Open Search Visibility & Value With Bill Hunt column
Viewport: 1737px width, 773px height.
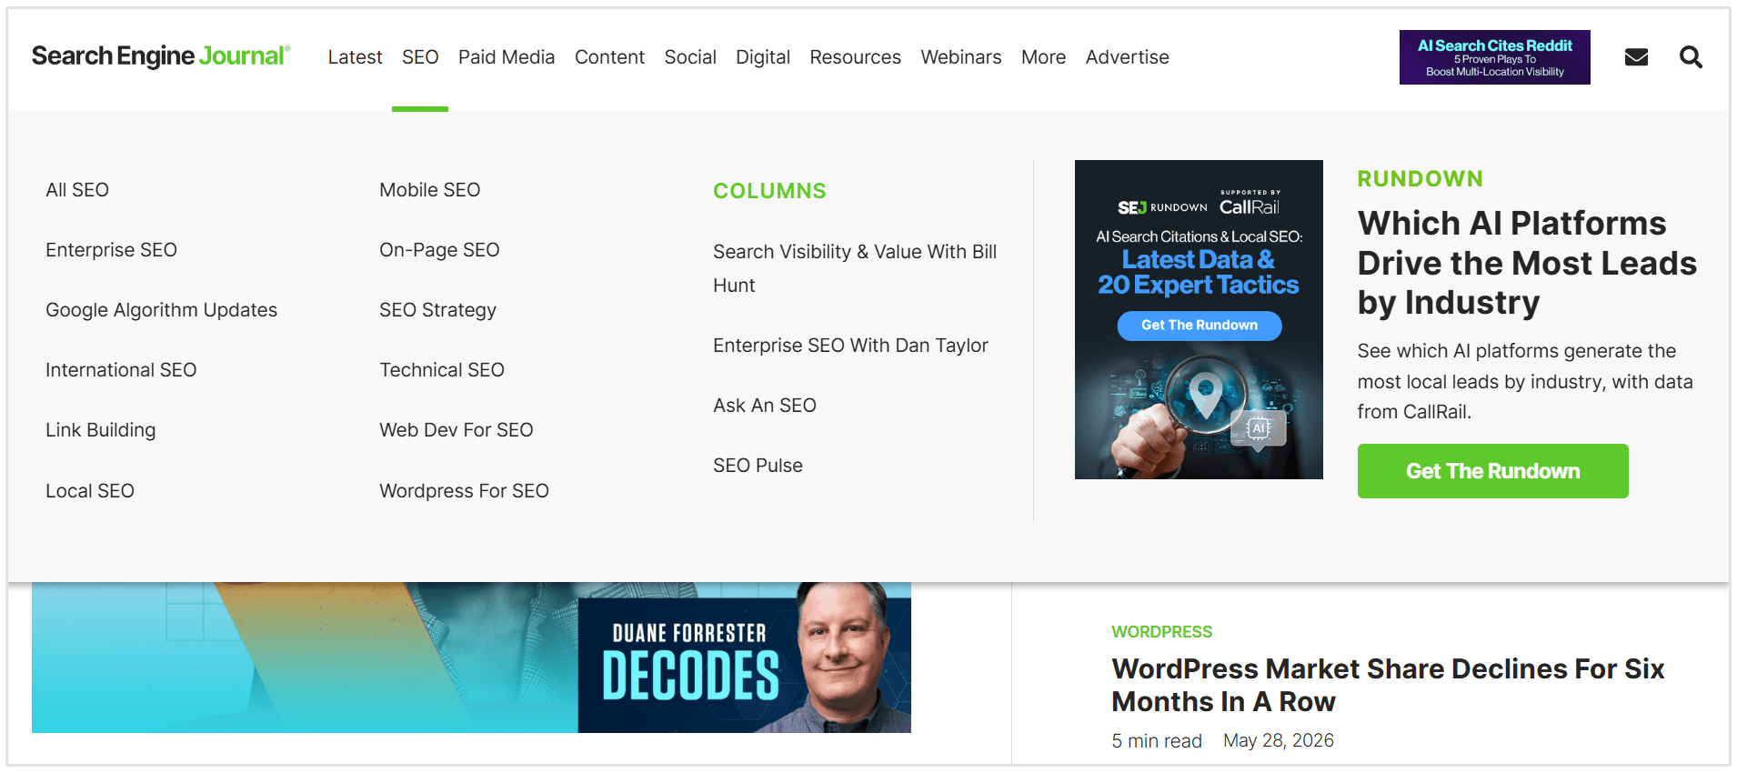pos(855,268)
